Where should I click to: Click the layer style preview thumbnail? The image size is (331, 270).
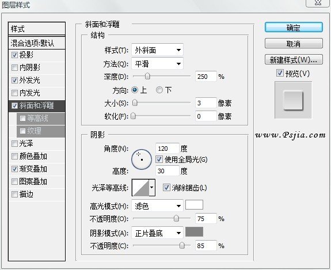tap(293, 100)
